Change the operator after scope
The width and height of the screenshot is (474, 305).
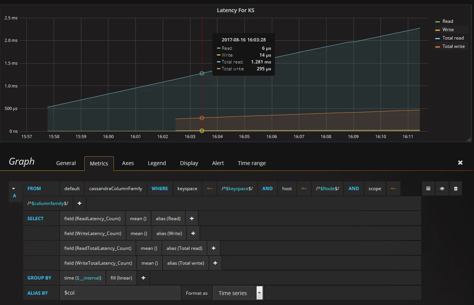coord(393,188)
